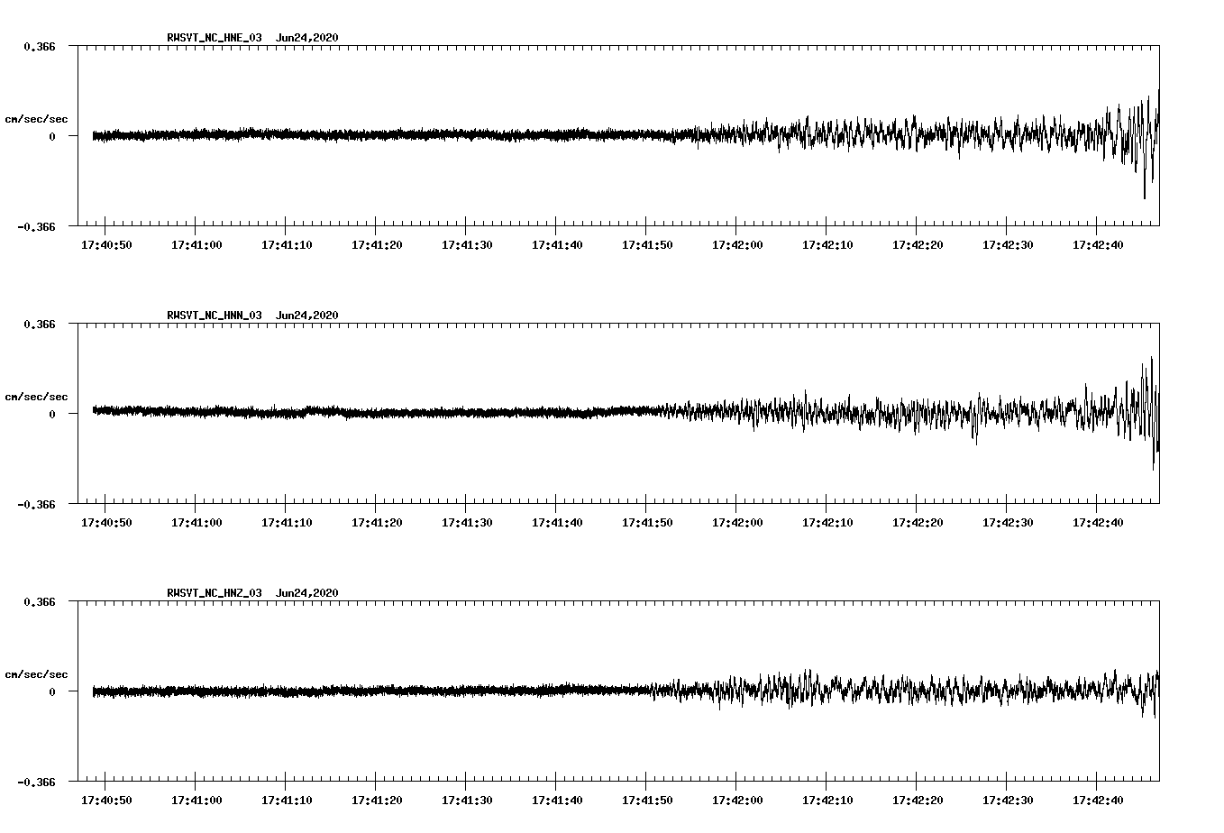This screenshot has width=1224, height=833.
Task: Click the 17:42:00 time label on HNE plot
Action: (737, 245)
